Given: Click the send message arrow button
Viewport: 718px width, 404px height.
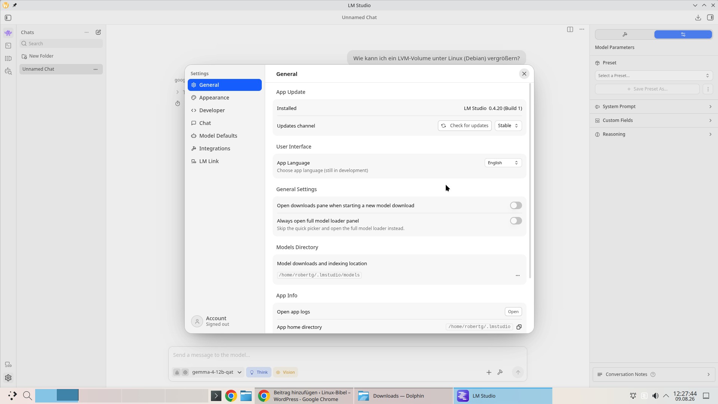Looking at the screenshot, I should [518, 372].
